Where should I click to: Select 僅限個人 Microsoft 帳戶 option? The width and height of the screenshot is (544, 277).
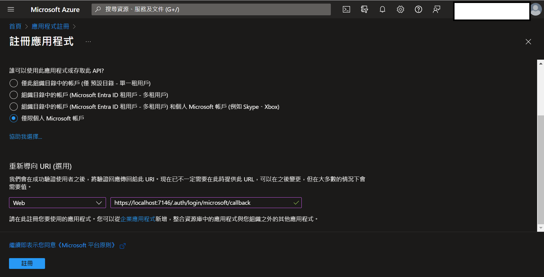(14, 118)
